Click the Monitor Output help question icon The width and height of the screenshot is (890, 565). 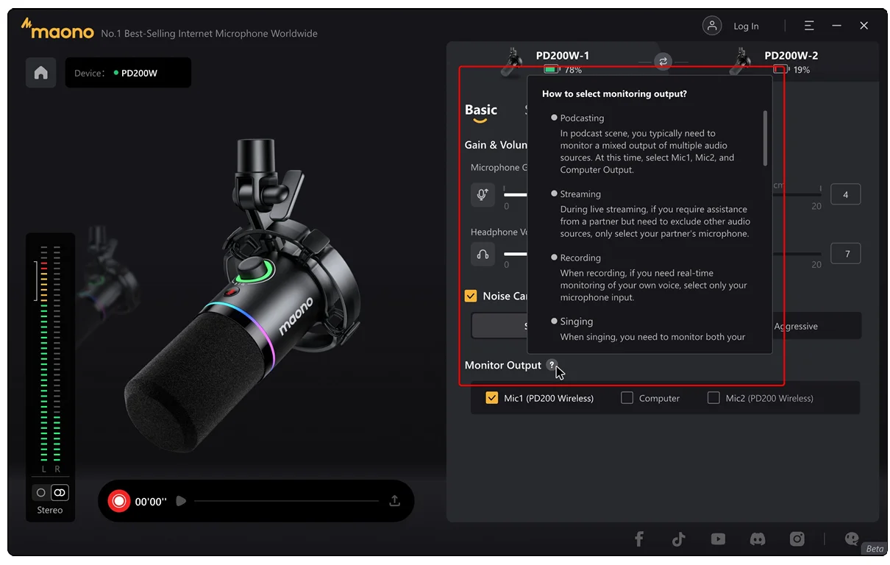click(x=552, y=366)
